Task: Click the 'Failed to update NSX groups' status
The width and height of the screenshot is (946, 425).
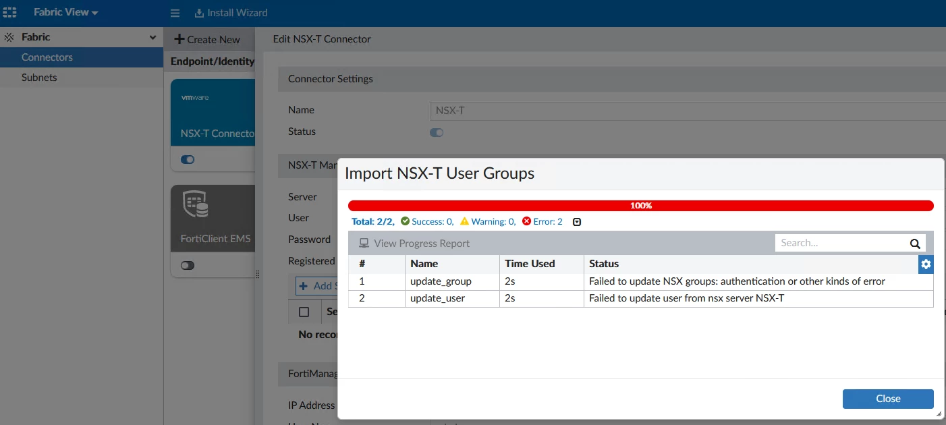Action: click(x=737, y=281)
